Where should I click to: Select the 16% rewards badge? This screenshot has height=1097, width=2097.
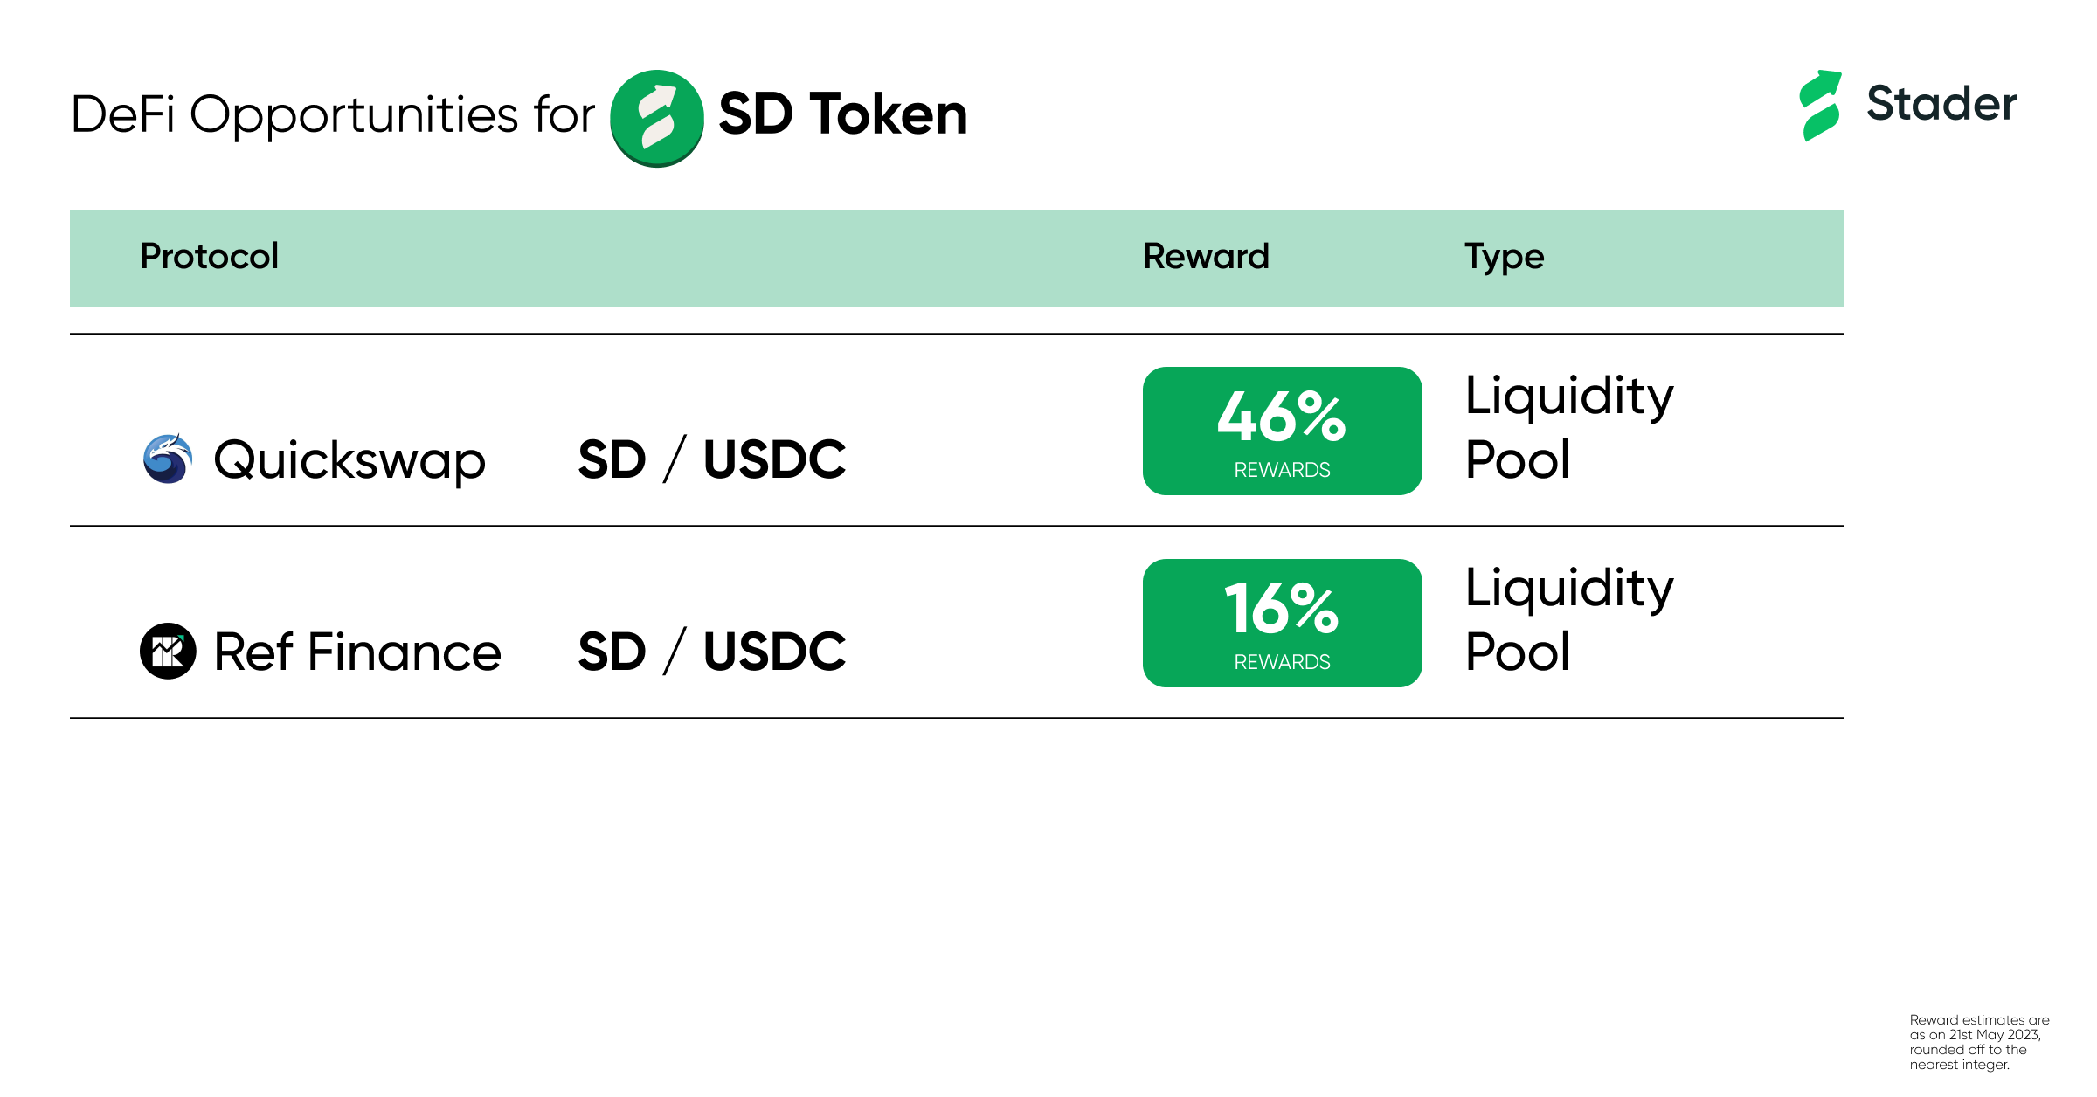coord(1282,623)
